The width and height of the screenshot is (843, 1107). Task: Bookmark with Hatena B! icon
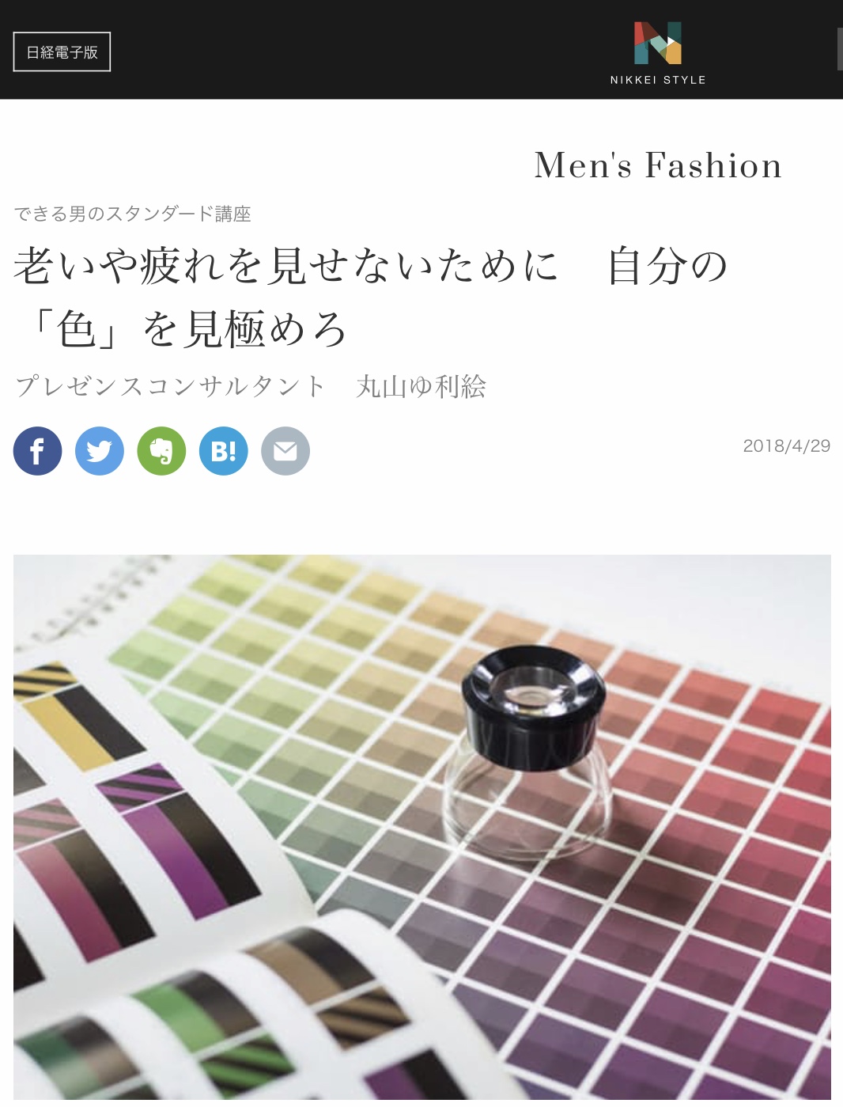click(x=223, y=451)
